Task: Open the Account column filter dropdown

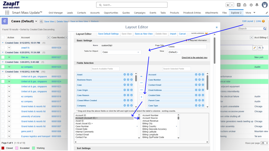Action: click(x=49, y=38)
